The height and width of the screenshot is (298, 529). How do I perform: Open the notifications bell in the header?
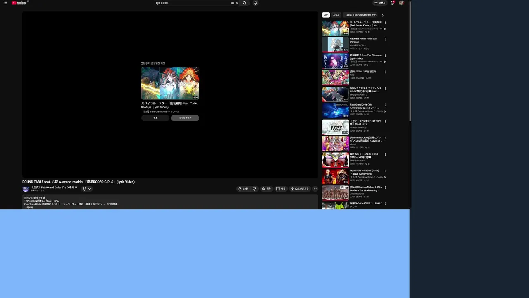coord(392,3)
